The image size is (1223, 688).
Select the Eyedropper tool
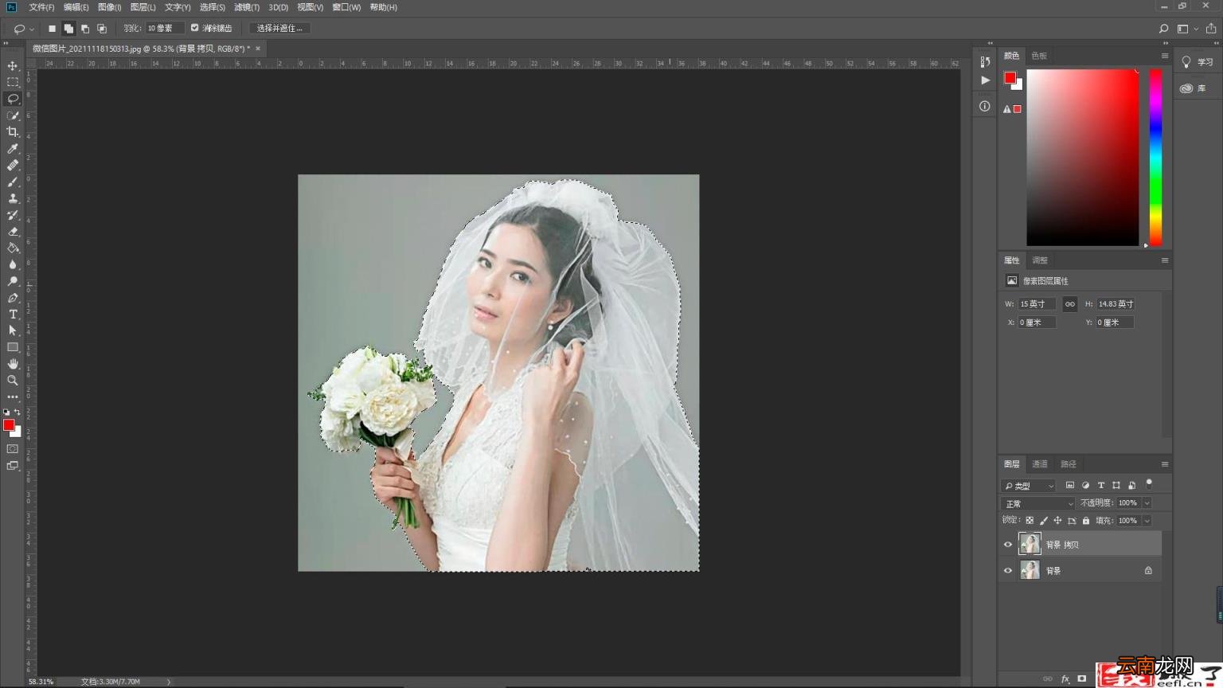12,149
